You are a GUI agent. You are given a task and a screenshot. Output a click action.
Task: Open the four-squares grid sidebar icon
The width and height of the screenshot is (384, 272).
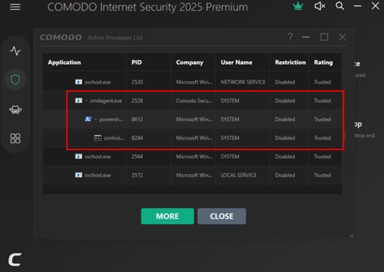pyautogui.click(x=16, y=138)
